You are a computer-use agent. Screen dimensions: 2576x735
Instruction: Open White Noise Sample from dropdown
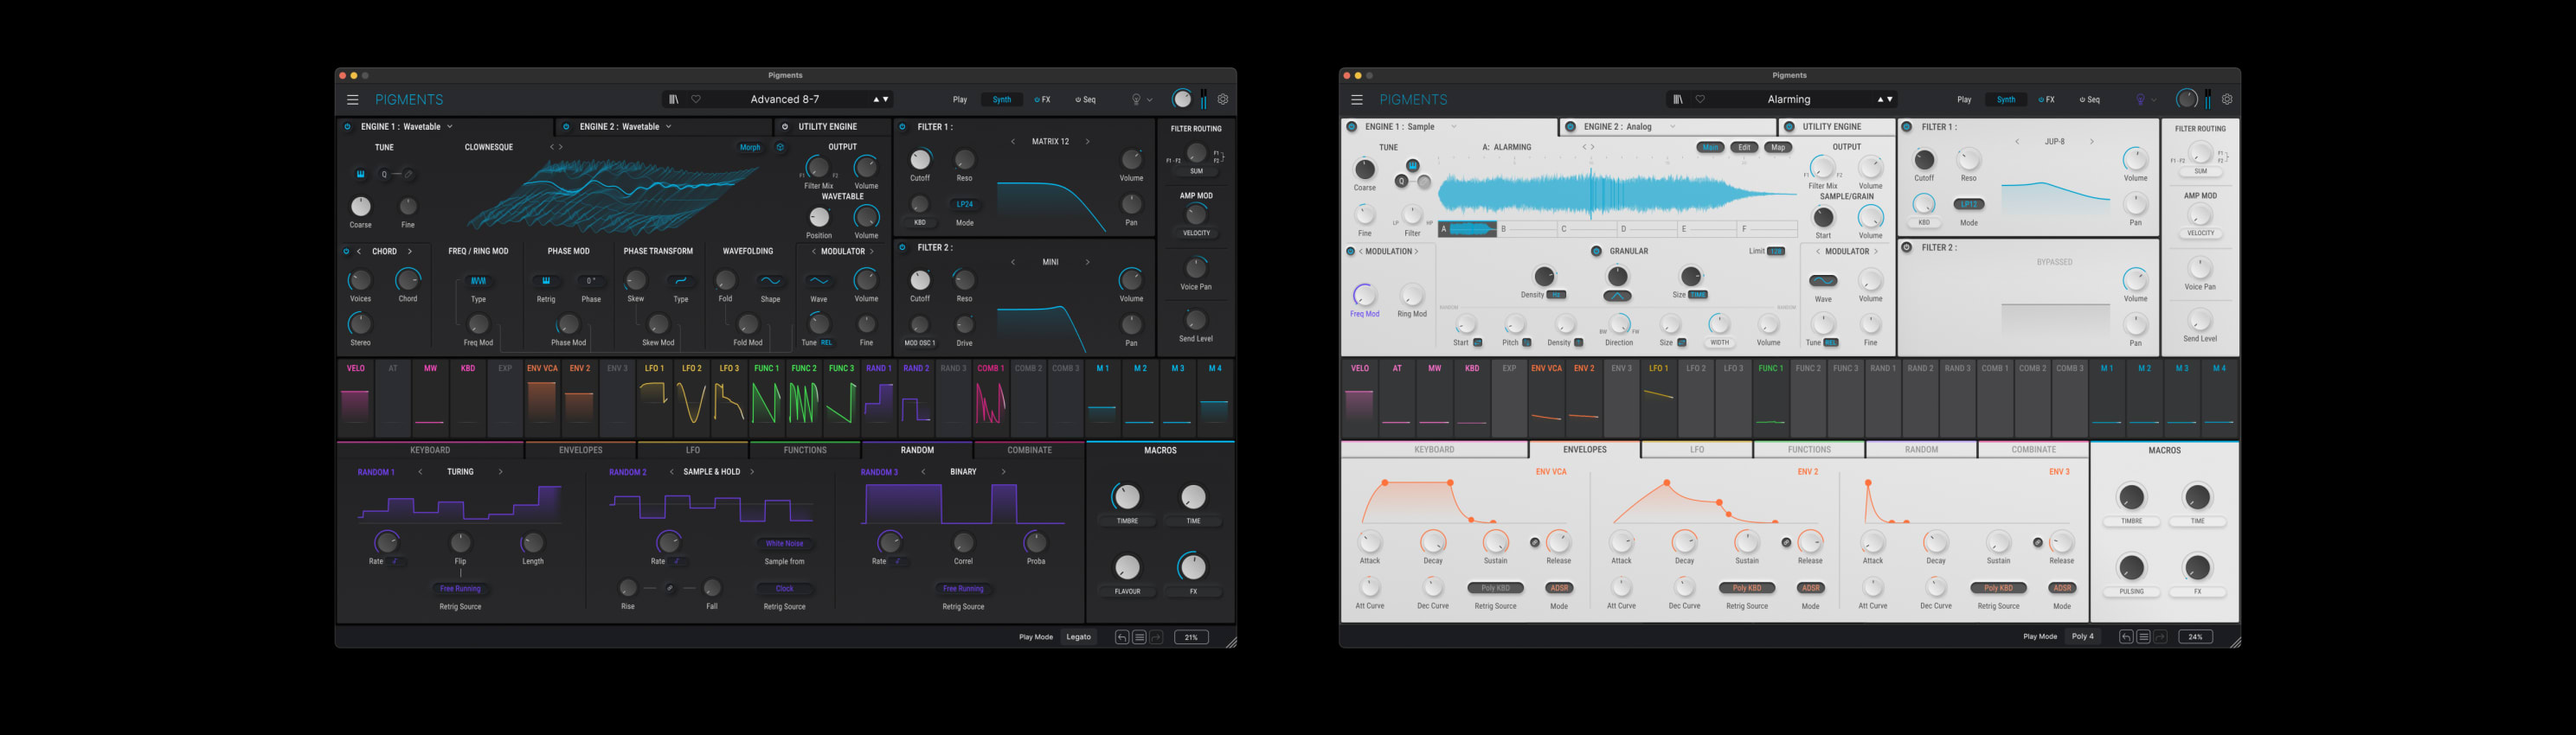click(785, 544)
